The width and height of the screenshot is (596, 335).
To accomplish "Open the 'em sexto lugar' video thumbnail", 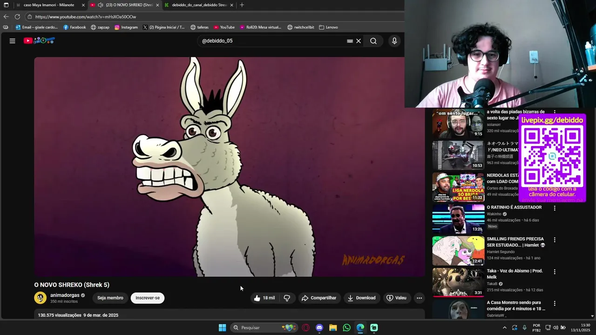I will pyautogui.click(x=458, y=123).
